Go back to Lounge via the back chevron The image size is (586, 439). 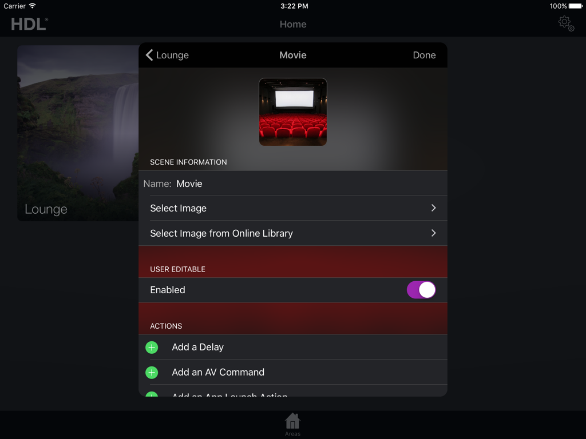pyautogui.click(x=167, y=55)
